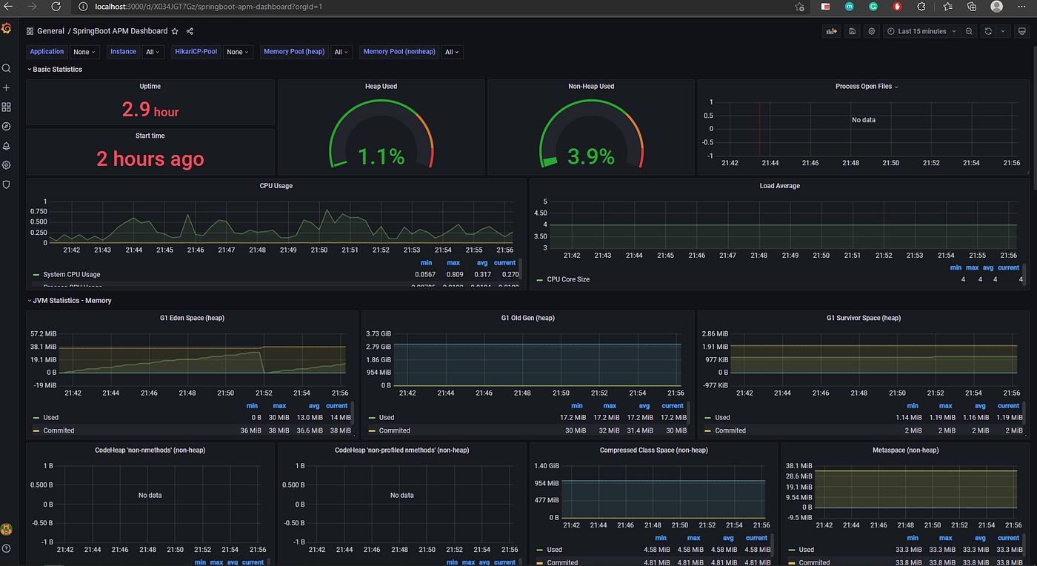Collapse JVM Statistics - Memory row
The height and width of the screenshot is (566, 1037).
pos(70,301)
